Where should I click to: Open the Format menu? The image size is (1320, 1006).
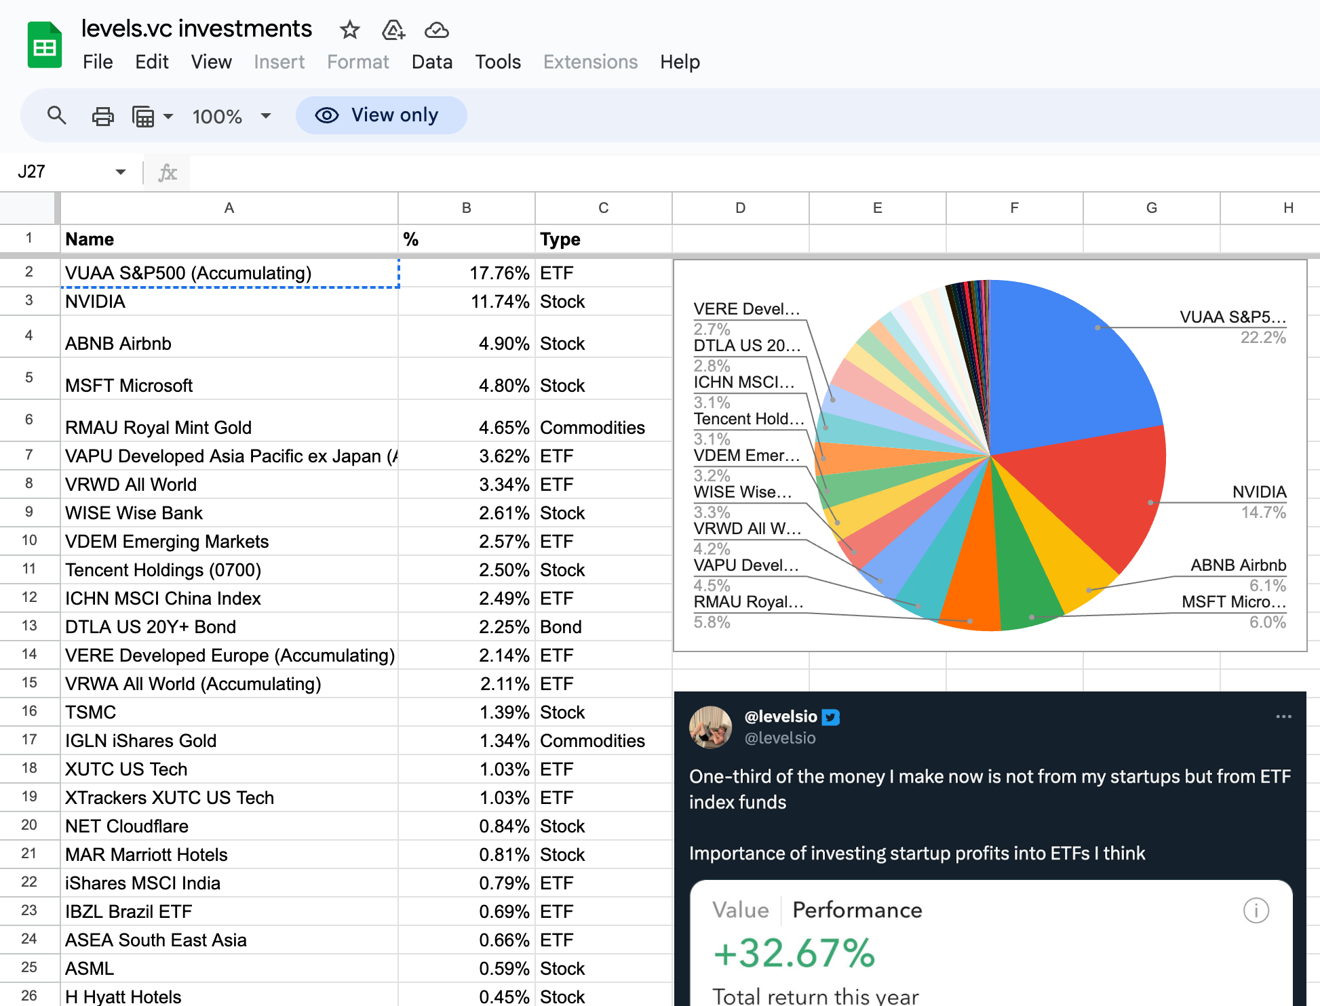[x=358, y=62]
